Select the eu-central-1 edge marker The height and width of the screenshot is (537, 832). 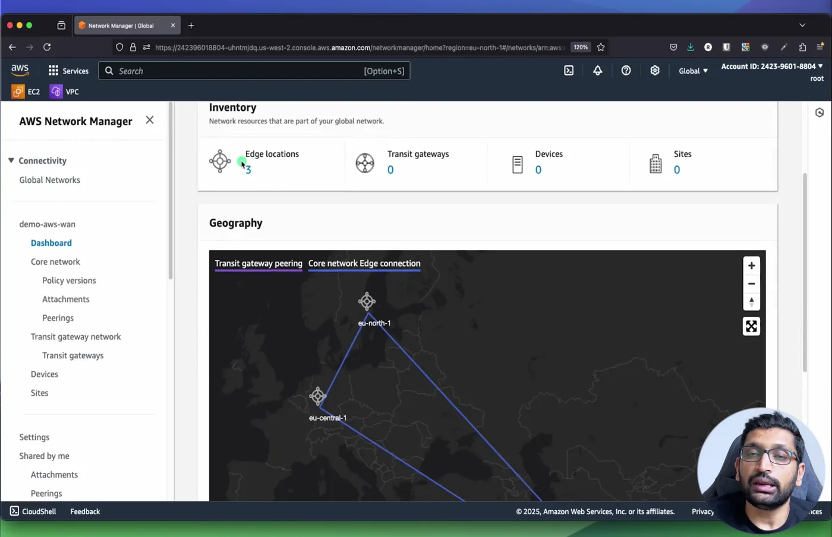coord(318,396)
